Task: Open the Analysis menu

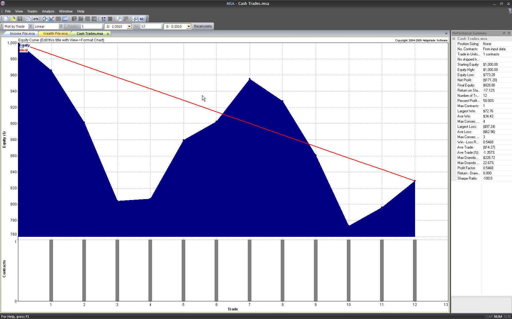Action: (48, 11)
